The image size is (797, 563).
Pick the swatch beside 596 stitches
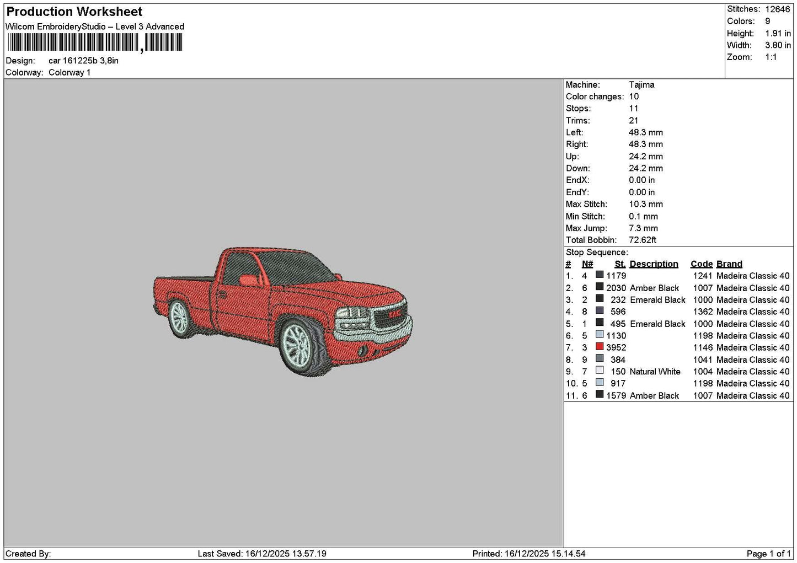click(x=600, y=311)
